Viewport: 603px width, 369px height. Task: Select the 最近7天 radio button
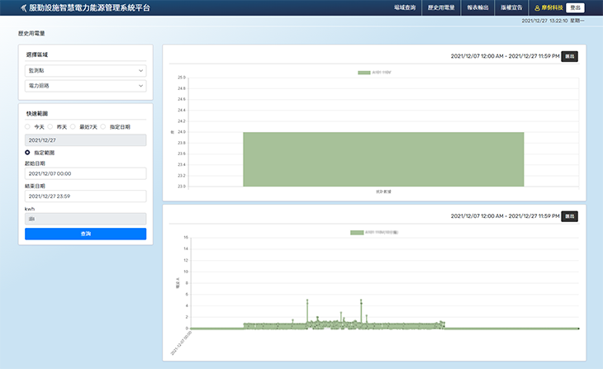coord(73,127)
